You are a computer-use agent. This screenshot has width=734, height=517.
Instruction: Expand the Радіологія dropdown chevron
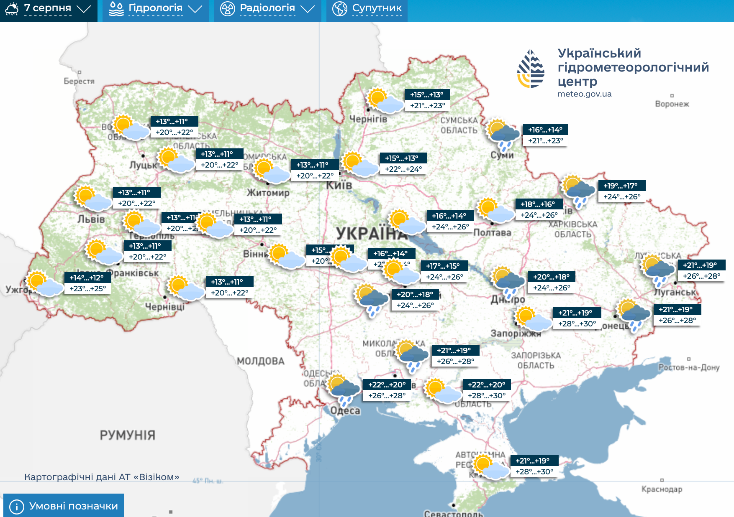point(308,9)
